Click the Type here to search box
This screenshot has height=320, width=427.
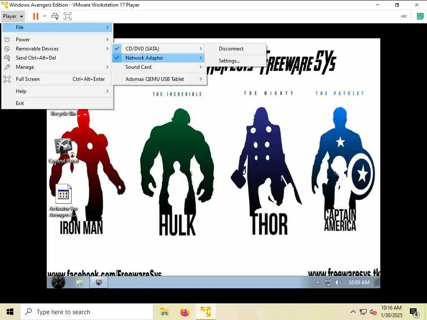(x=87, y=312)
